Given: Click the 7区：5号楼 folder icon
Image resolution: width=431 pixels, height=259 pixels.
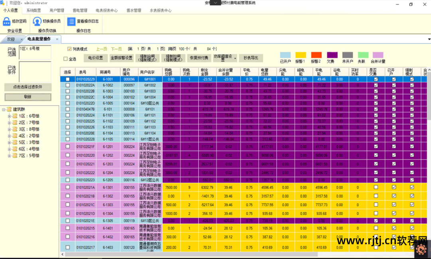Looking at the screenshot, I should (15, 155).
